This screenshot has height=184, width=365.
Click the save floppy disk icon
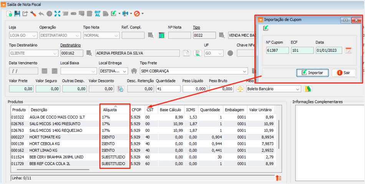click(17, 14)
